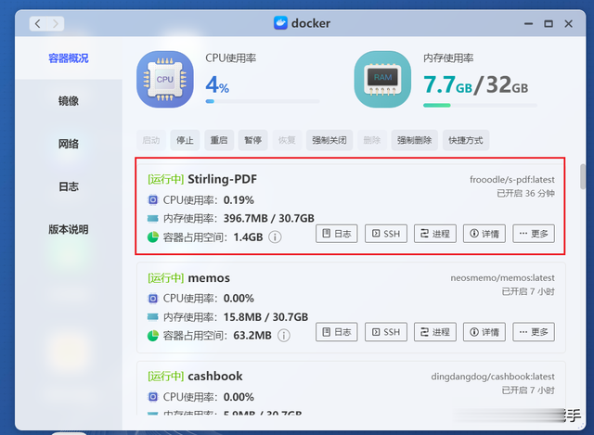The width and height of the screenshot is (594, 435).
Task: Click image name dingdangdog/cashbook:latest
Action: click(493, 377)
